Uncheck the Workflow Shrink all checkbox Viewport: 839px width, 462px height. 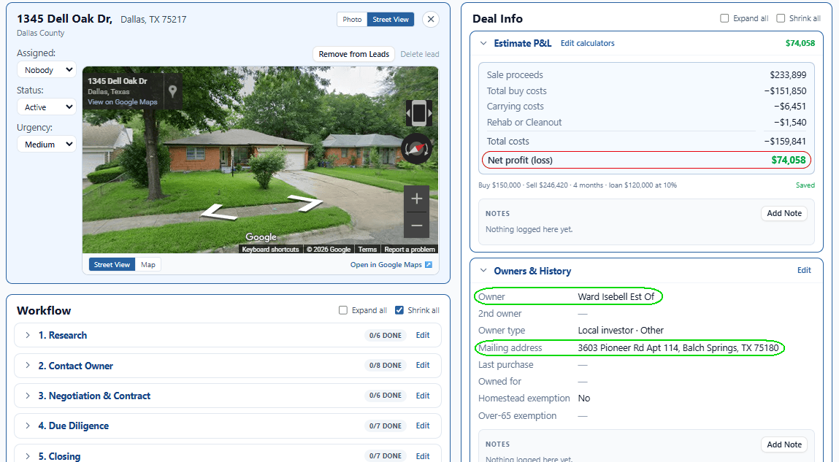click(399, 310)
